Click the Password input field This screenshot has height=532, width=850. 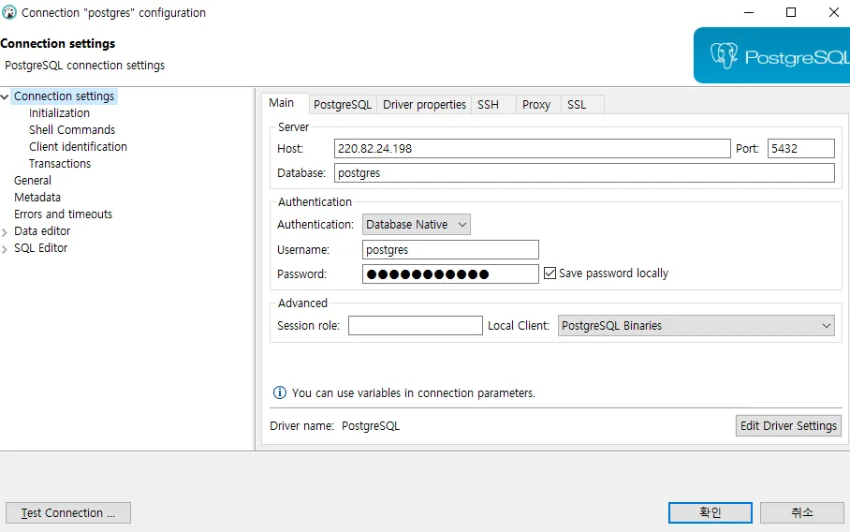pyautogui.click(x=450, y=273)
